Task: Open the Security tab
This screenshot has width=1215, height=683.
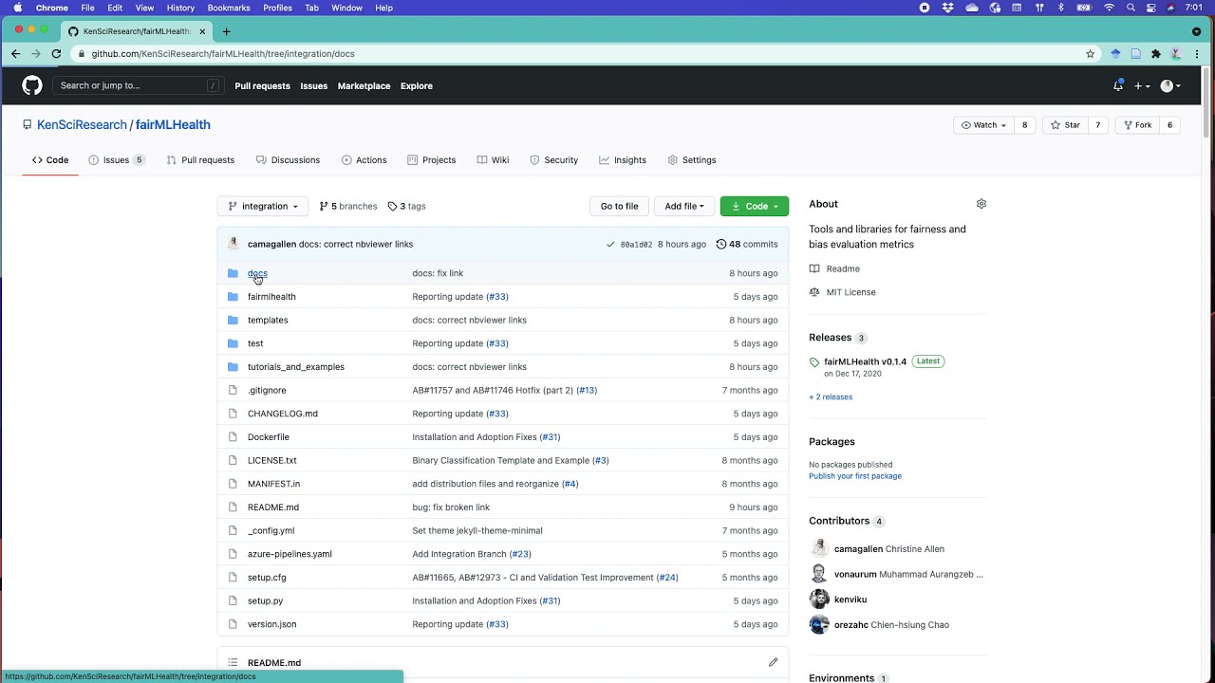Action: (554, 160)
